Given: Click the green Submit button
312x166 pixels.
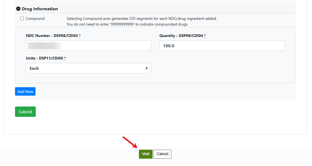Looking at the screenshot, I should [25, 112].
